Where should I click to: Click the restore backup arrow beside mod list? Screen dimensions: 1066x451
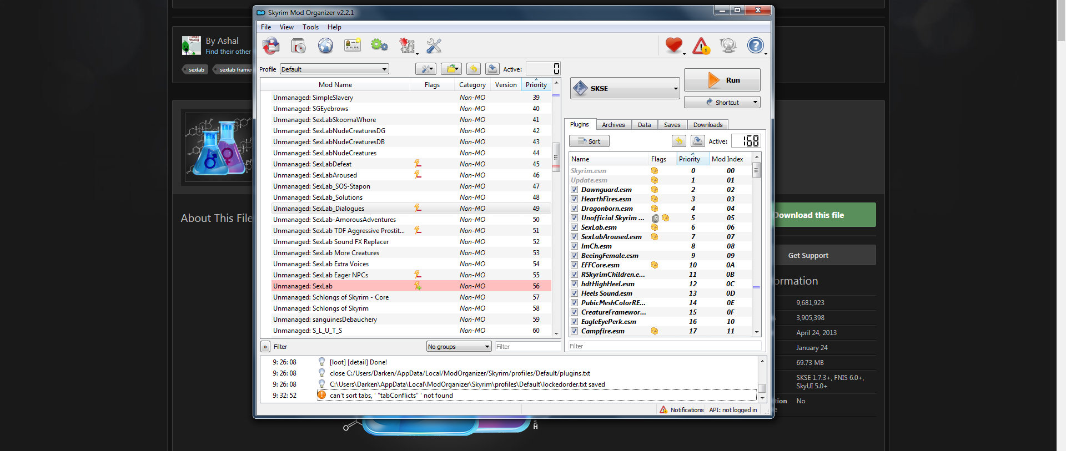click(473, 69)
